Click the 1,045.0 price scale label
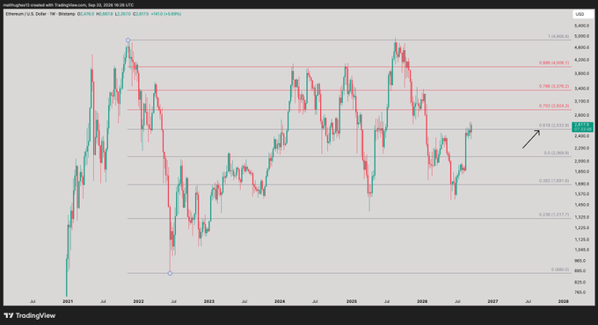This screenshot has height=325, width=598. click(582, 250)
